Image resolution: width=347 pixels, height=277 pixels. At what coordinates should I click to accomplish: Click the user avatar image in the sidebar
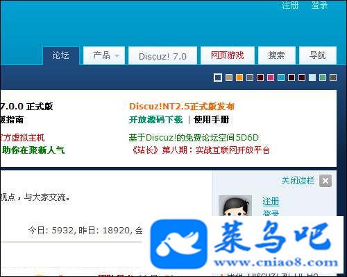(235, 206)
